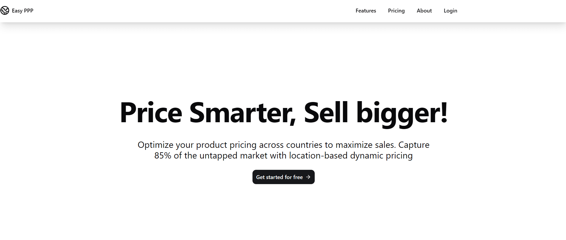Open the Features menu item
The image size is (566, 240).
tap(366, 11)
